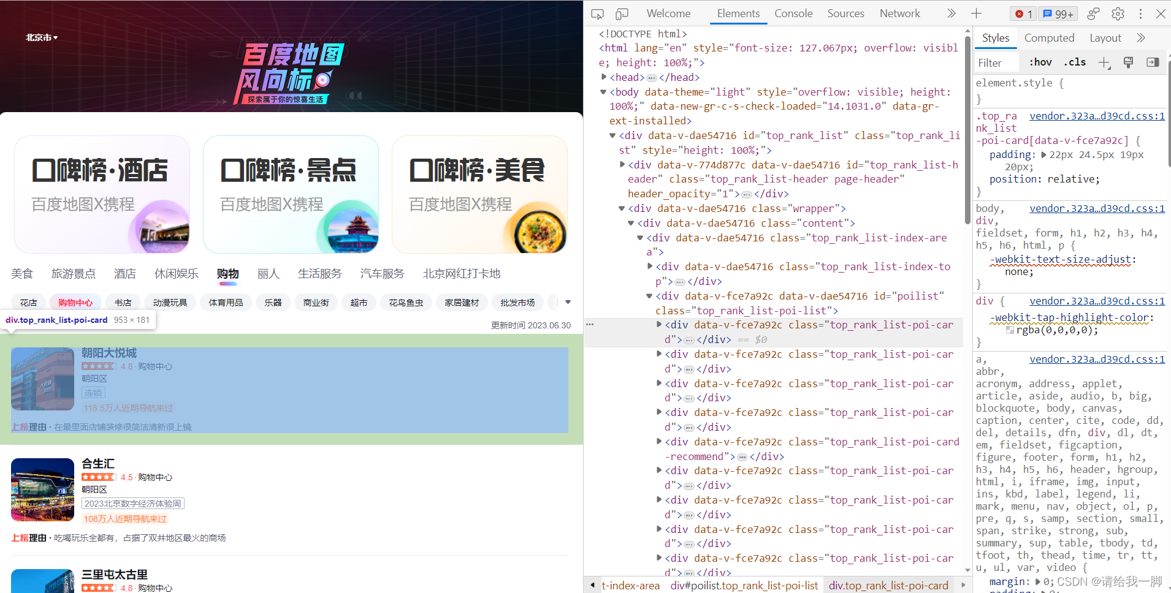
Task: Open the 99+ issues badge
Action: (x=1059, y=13)
